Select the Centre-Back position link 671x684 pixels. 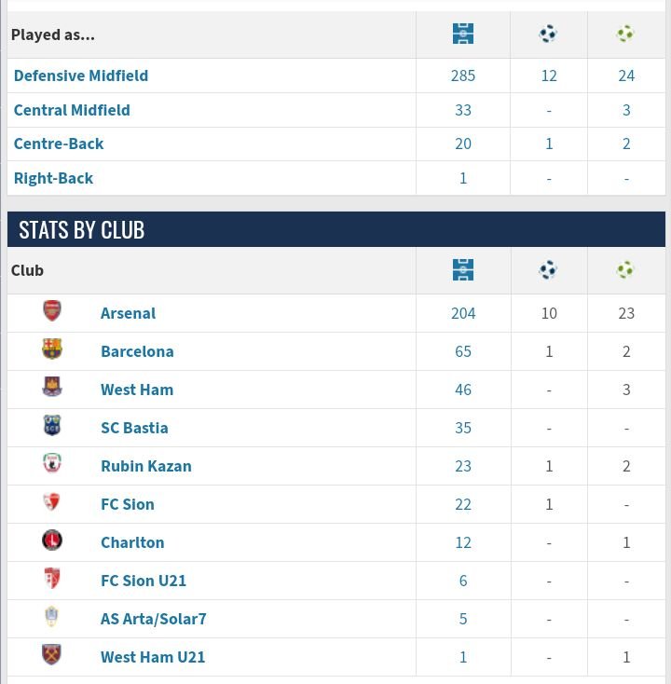(59, 144)
